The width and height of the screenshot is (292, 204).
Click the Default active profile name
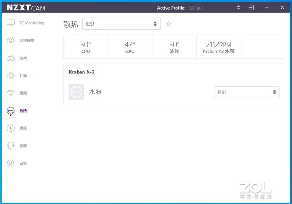coord(197,8)
